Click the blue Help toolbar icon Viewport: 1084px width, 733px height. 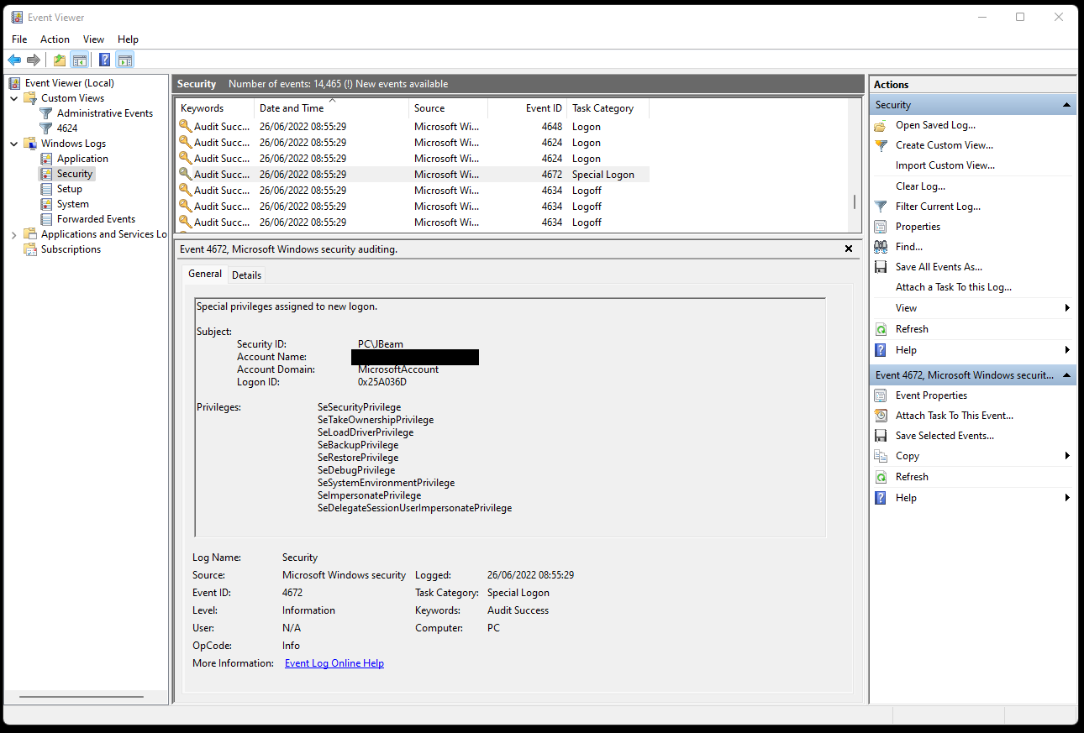(104, 60)
